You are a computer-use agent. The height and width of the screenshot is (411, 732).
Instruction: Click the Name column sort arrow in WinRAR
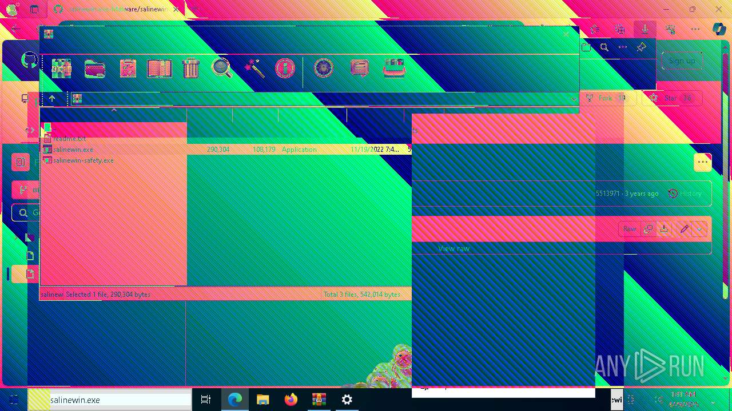pos(114,110)
